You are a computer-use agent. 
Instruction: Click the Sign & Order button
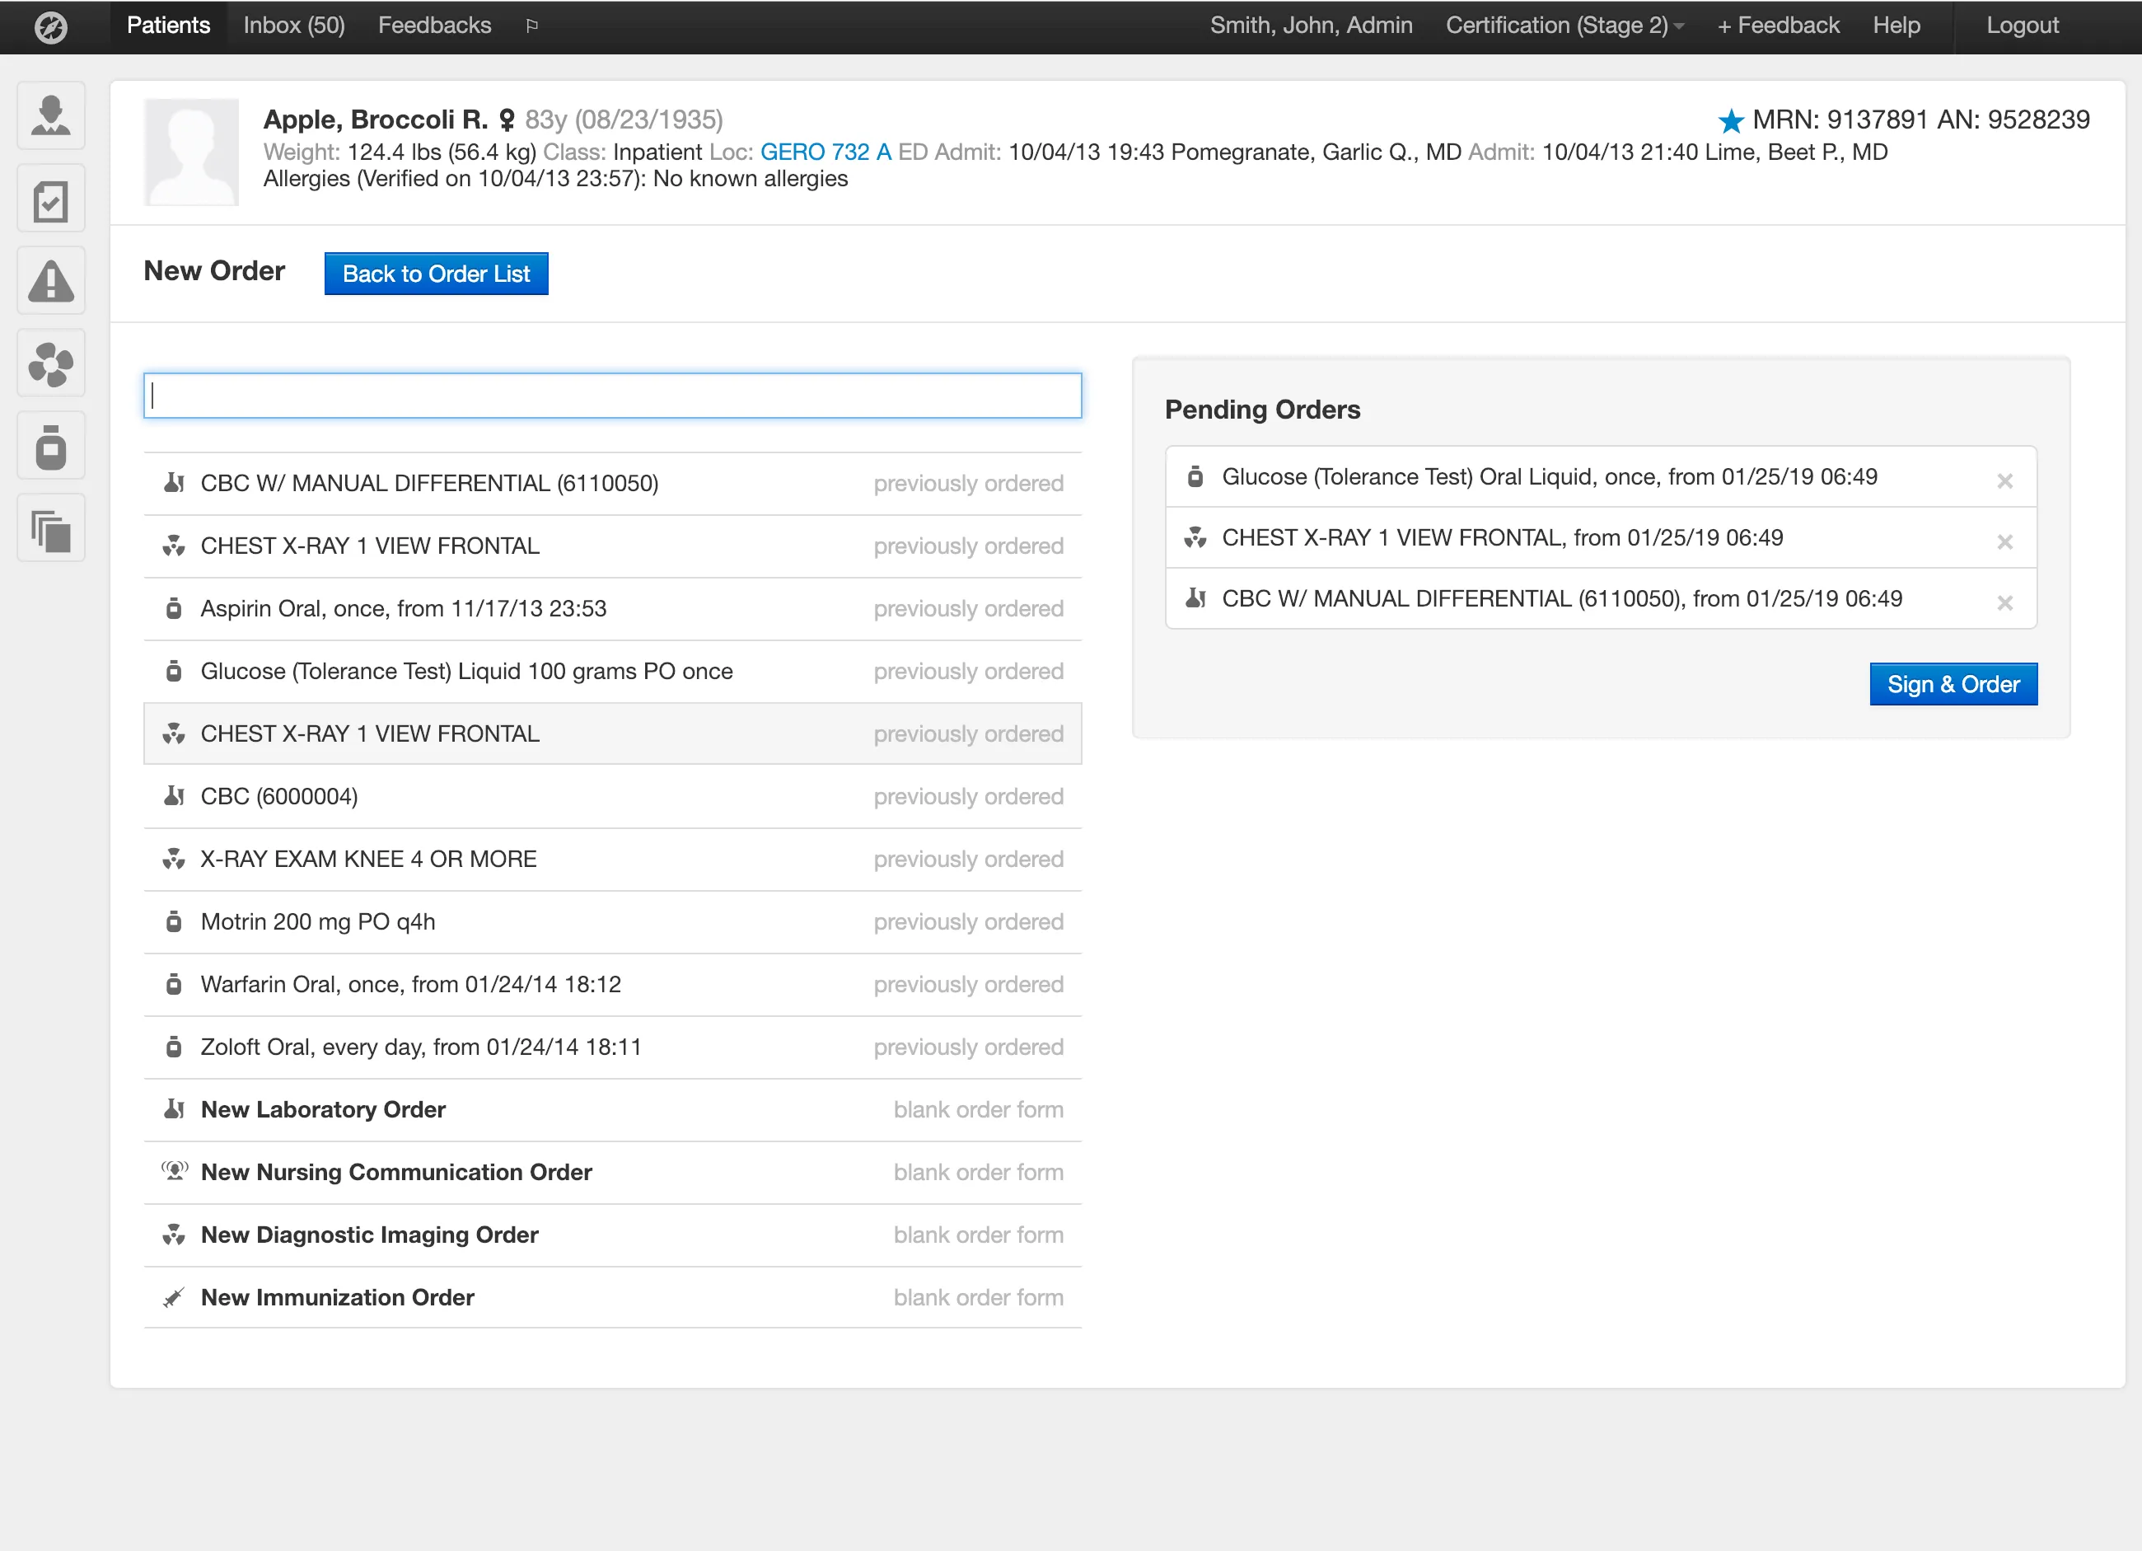[1953, 684]
